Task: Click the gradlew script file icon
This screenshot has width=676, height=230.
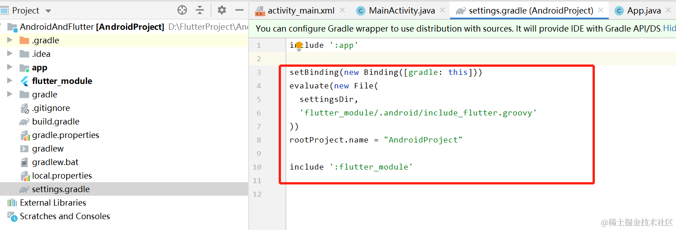Action: [24, 149]
